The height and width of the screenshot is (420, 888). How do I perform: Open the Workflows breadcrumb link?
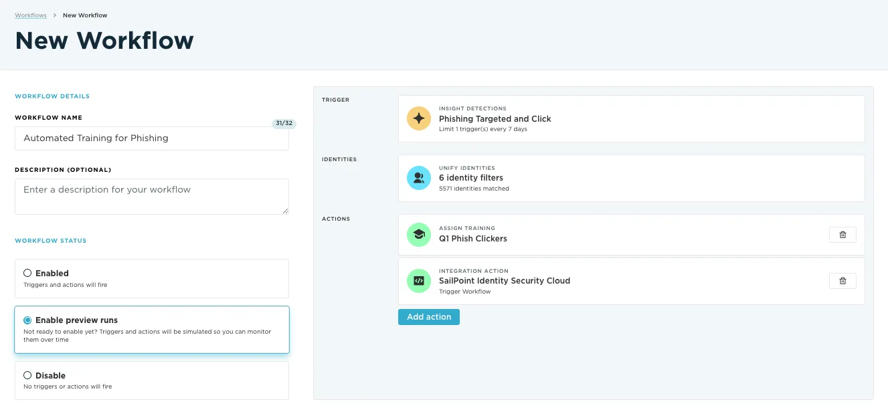(x=31, y=15)
